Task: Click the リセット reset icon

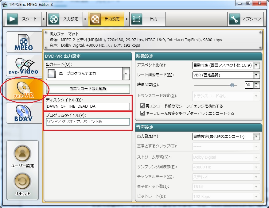Action: click(x=22, y=181)
